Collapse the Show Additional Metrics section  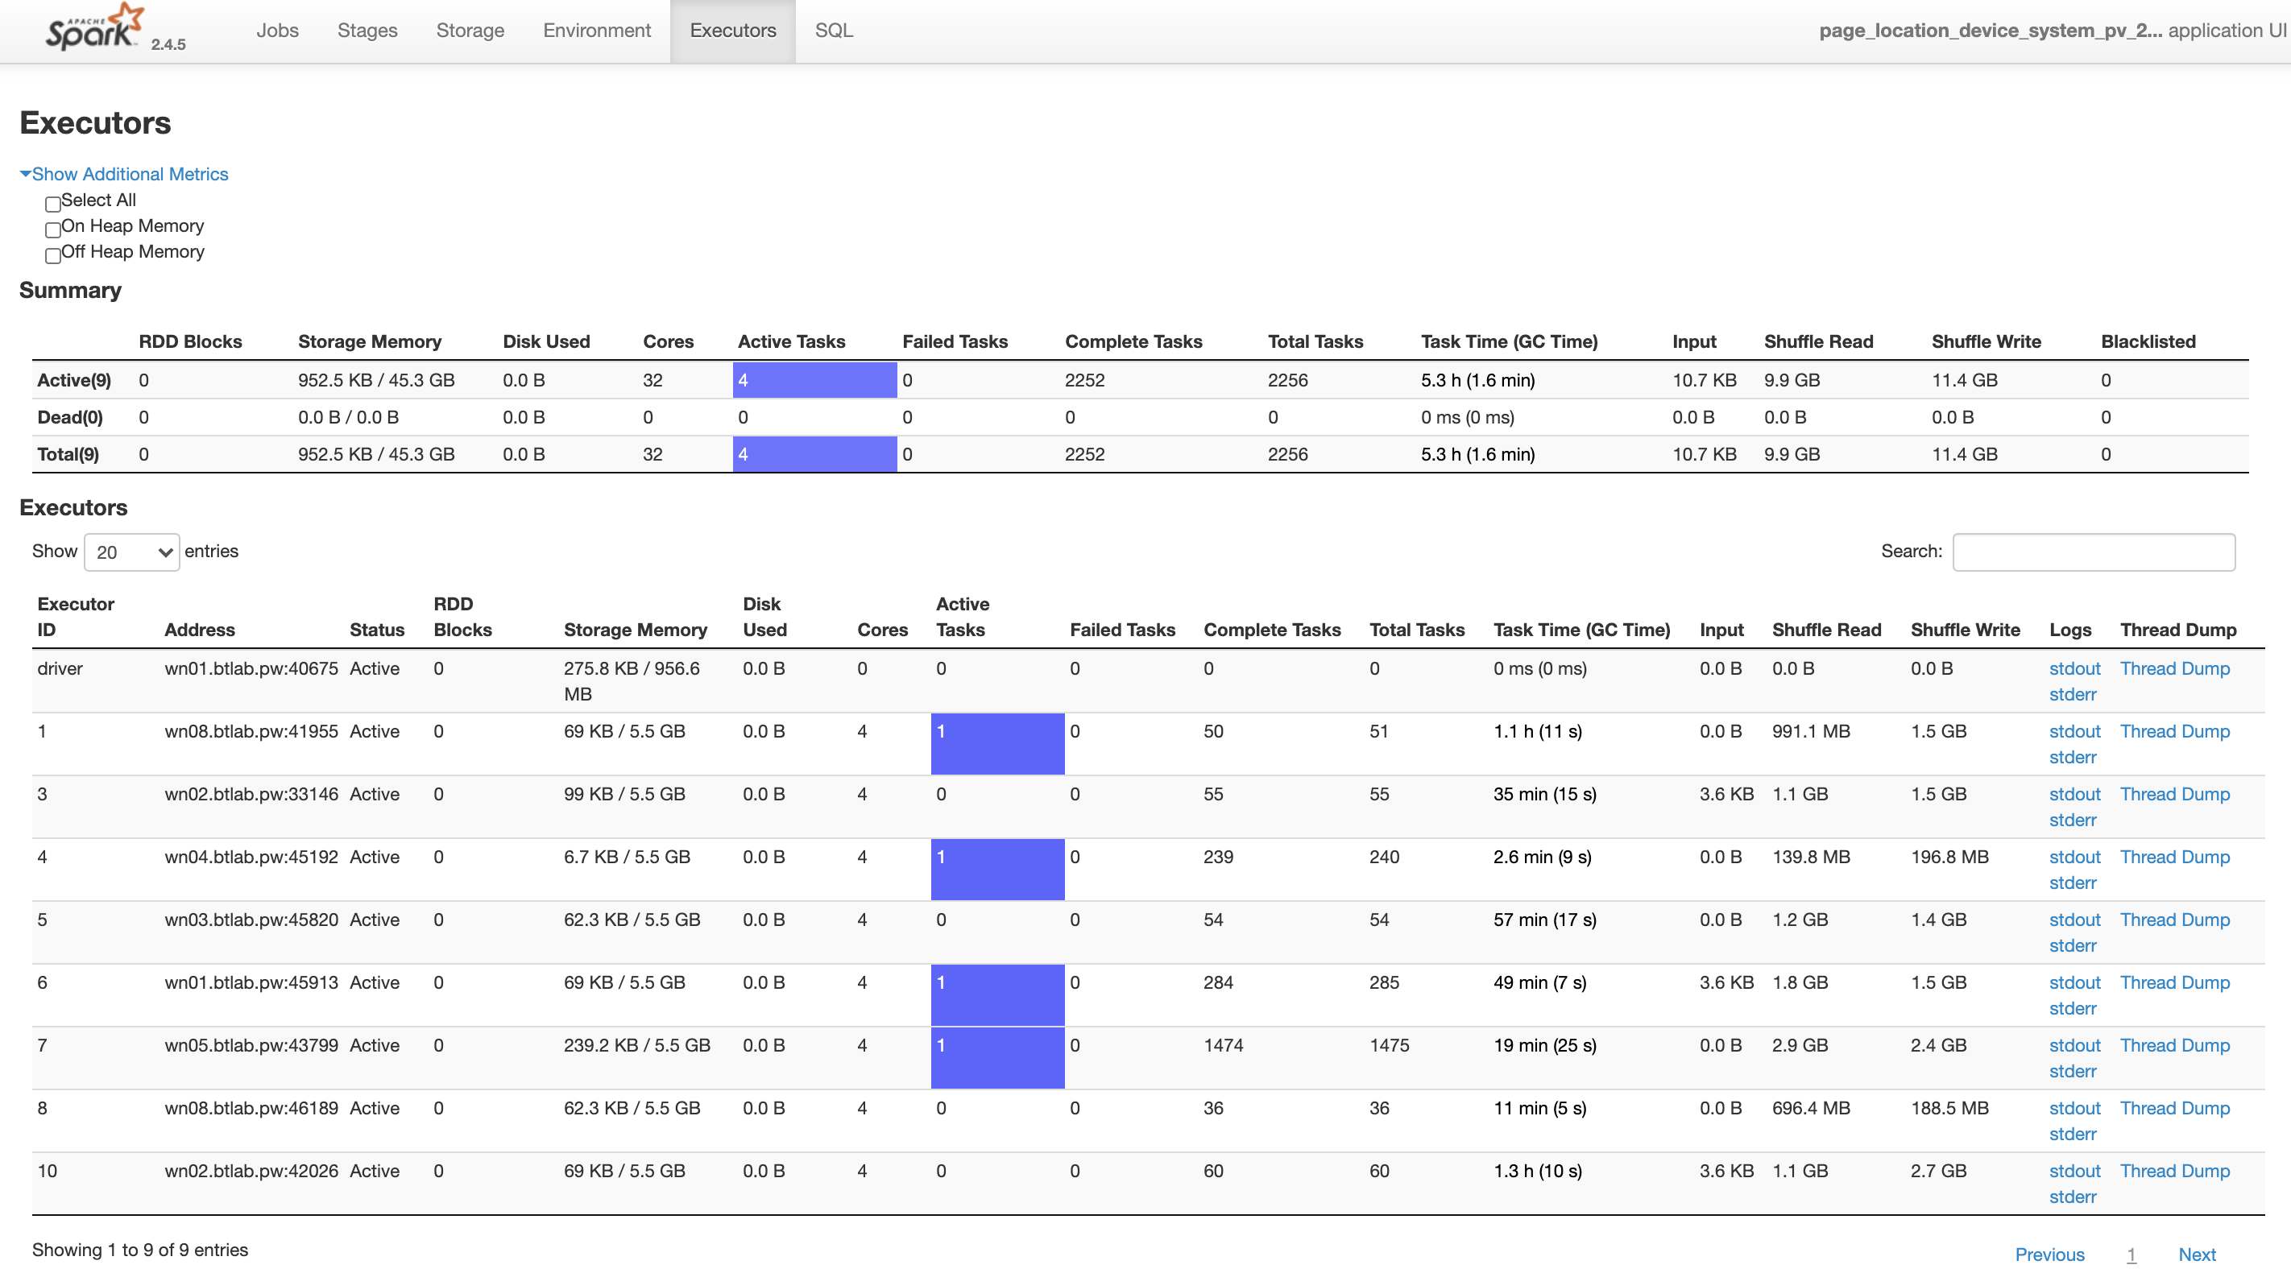pyautogui.click(x=125, y=174)
